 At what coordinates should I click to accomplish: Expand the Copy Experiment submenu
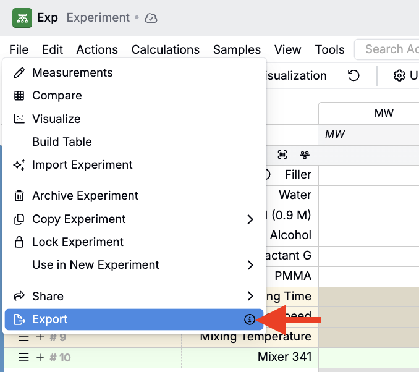click(x=250, y=219)
